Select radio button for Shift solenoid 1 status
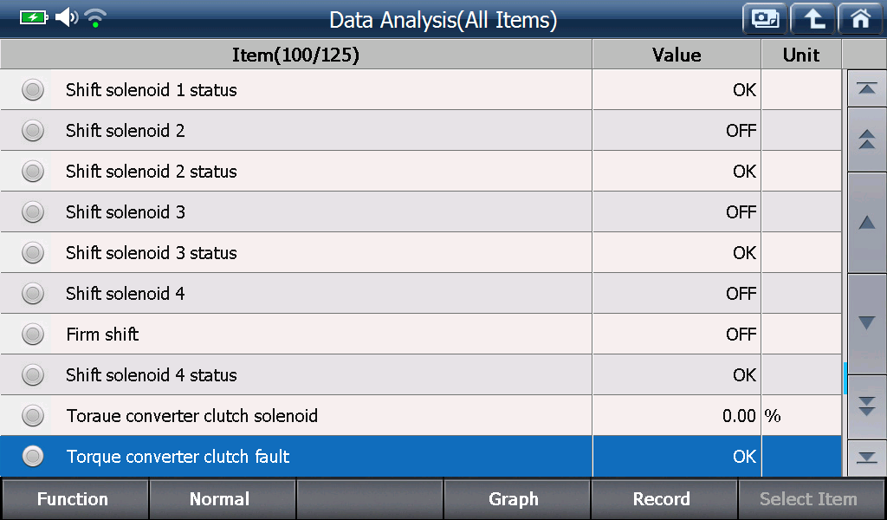The width and height of the screenshot is (887, 520). point(33,90)
